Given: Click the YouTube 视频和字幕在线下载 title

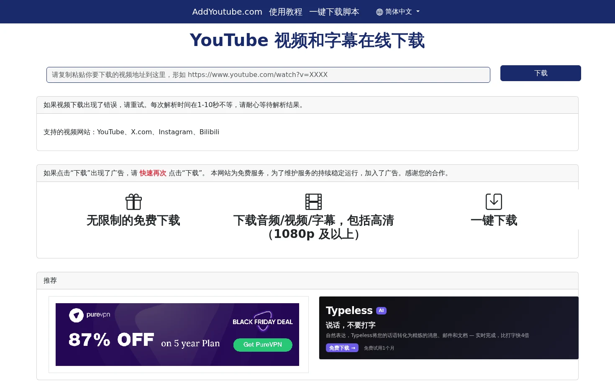Looking at the screenshot, I should pos(307,41).
